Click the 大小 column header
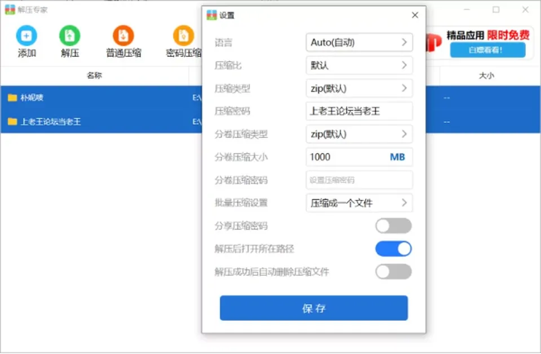This screenshot has width=541, height=354. tap(486, 75)
